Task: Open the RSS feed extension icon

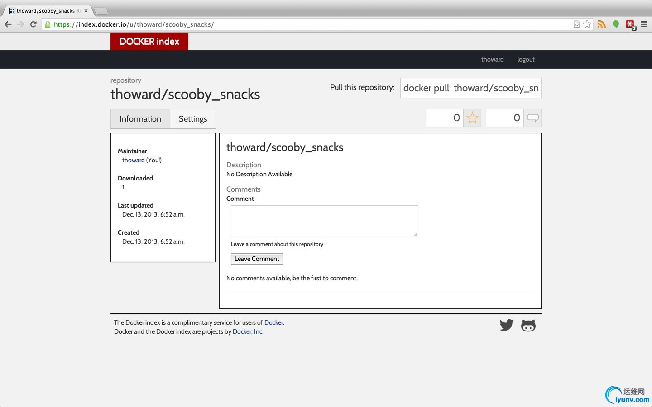Action: pyautogui.click(x=601, y=24)
